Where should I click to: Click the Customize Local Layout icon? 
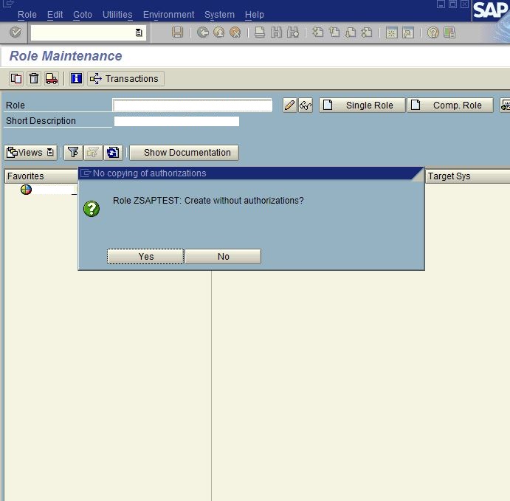(449, 32)
